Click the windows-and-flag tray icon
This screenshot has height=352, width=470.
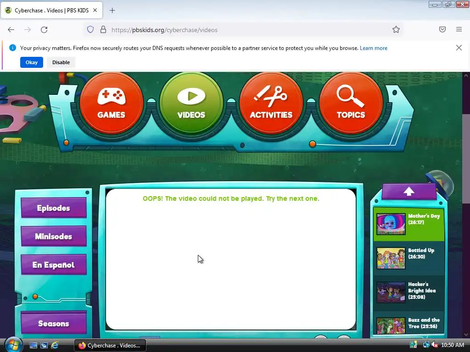pyautogui.click(x=414, y=345)
